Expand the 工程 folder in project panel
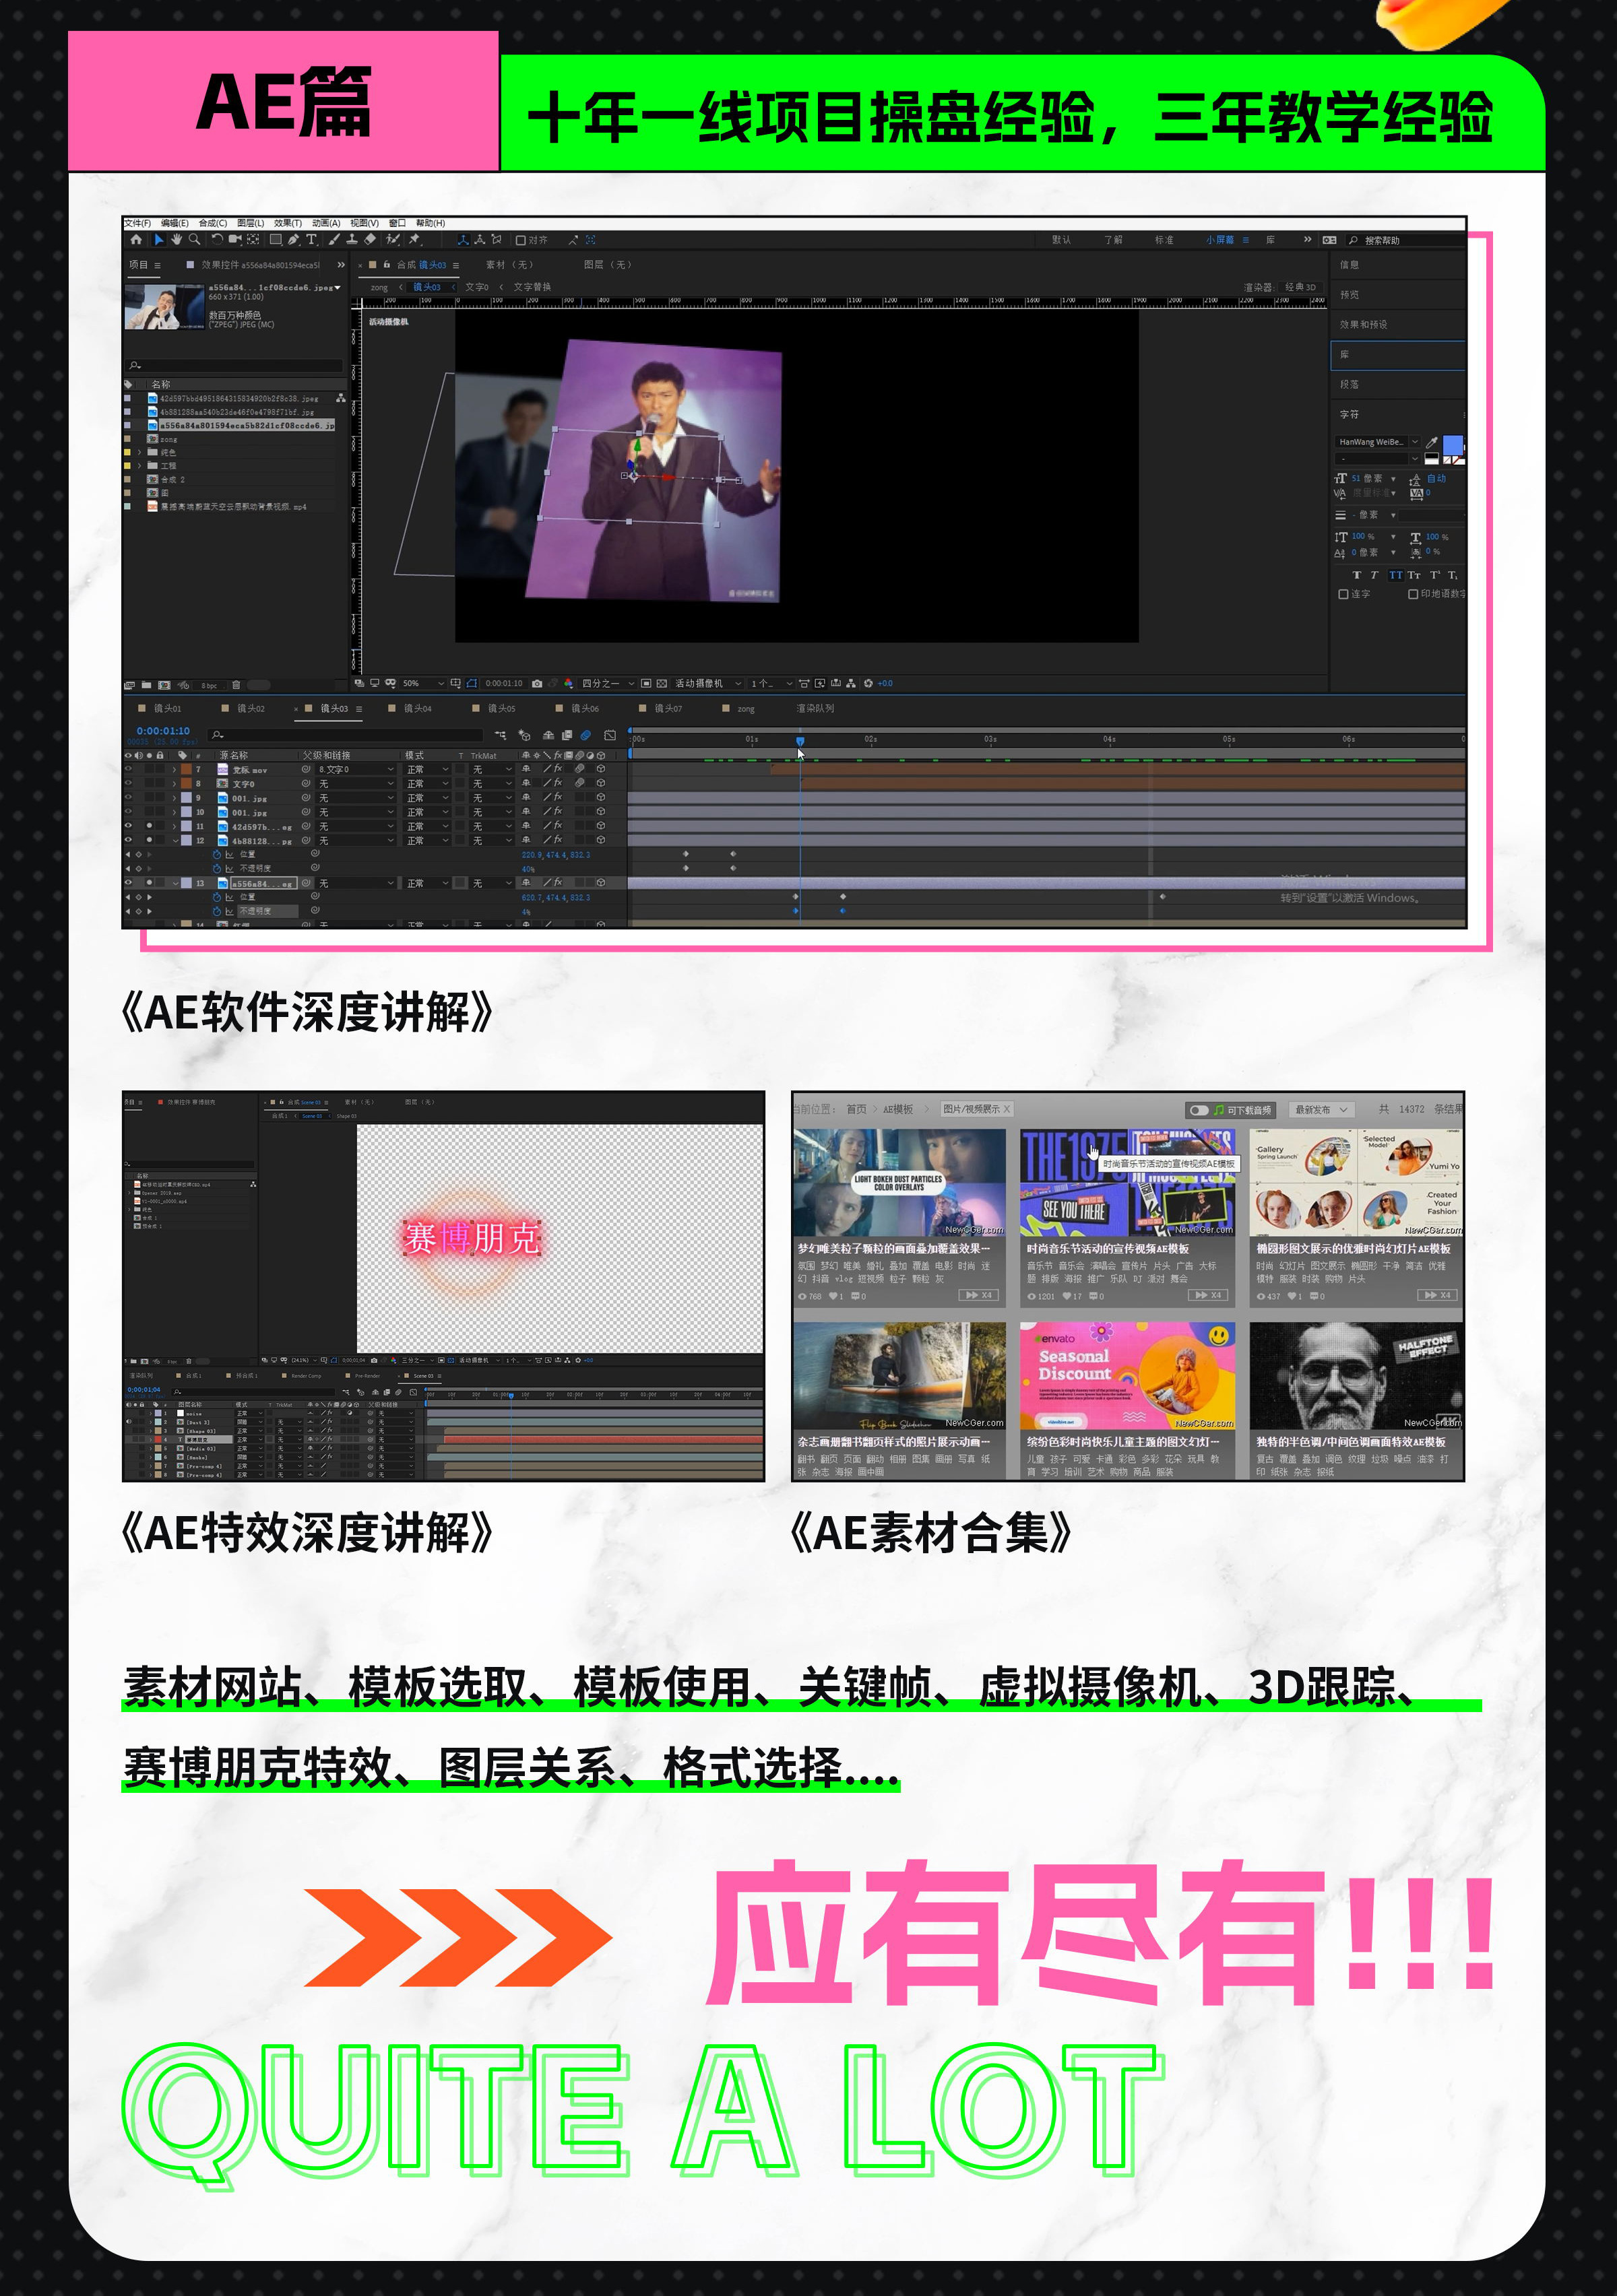Viewport: 1617px width, 2296px height. (139, 466)
